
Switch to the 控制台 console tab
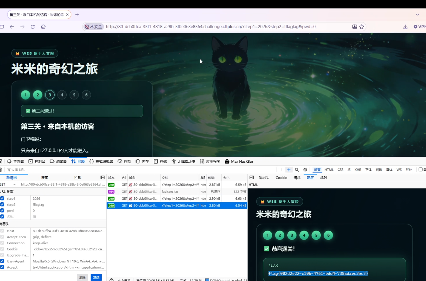[x=37, y=161]
